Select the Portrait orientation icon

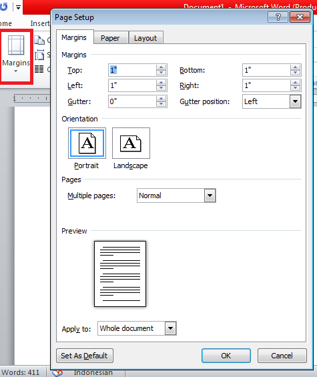(x=87, y=143)
